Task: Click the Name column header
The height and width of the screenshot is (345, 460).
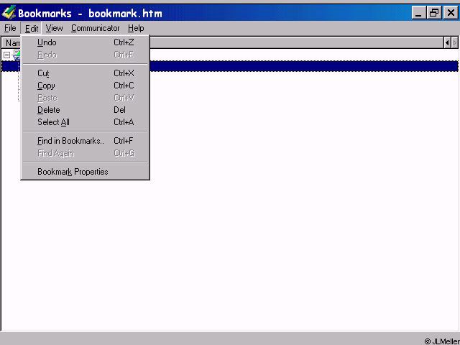Action: click(12, 43)
